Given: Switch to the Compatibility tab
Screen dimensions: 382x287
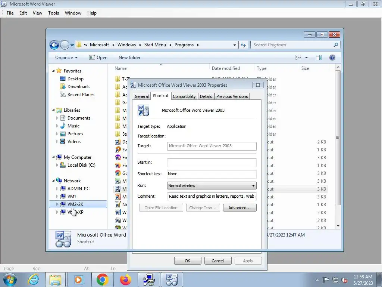Looking at the screenshot, I should click(184, 96).
